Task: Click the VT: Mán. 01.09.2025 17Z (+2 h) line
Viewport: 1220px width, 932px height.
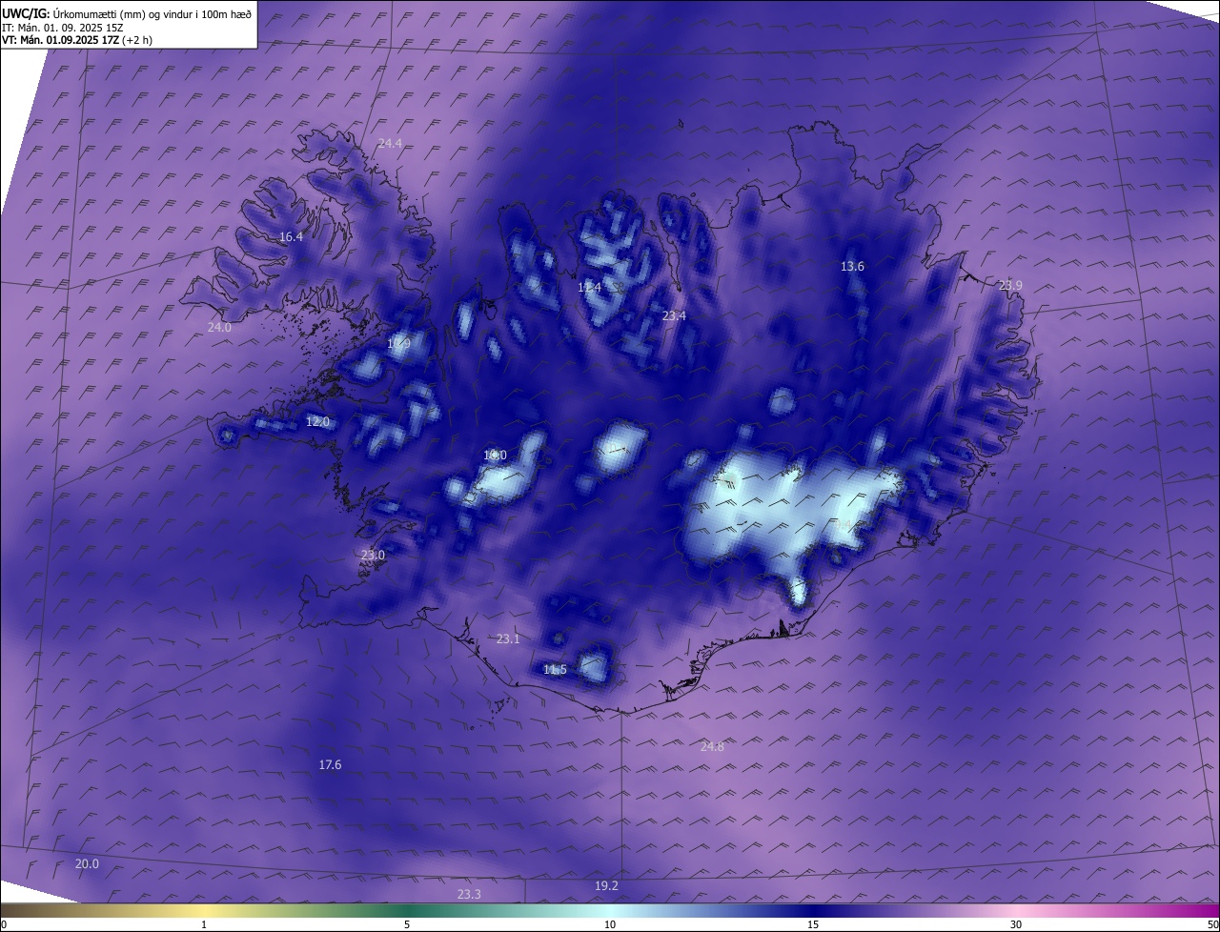Action: point(77,40)
